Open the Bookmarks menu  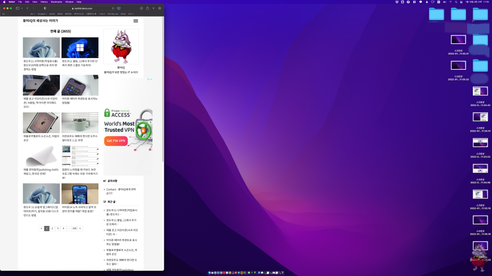pyautogui.click(x=57, y=2)
